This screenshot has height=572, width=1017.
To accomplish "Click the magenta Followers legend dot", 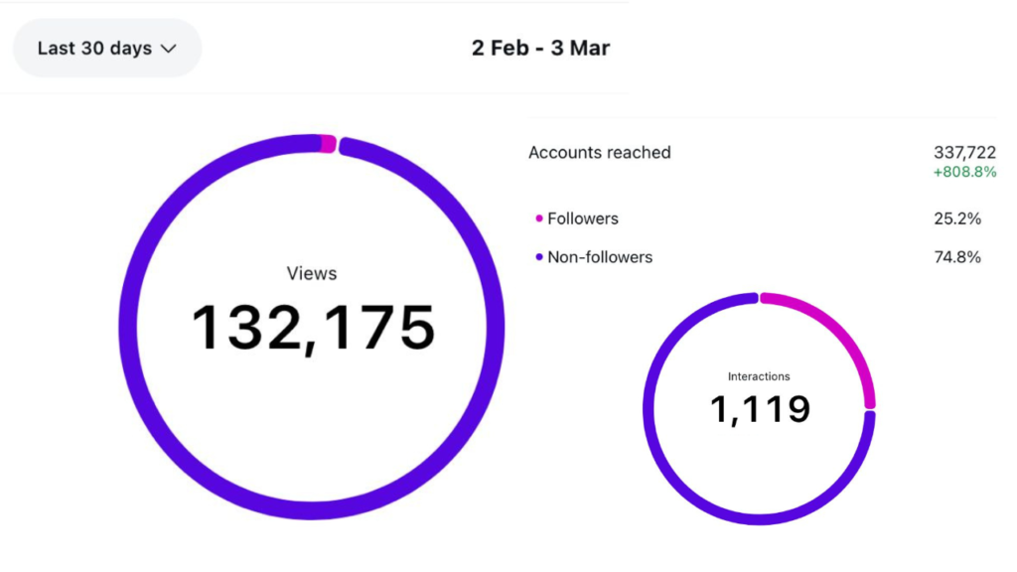I will tap(539, 218).
